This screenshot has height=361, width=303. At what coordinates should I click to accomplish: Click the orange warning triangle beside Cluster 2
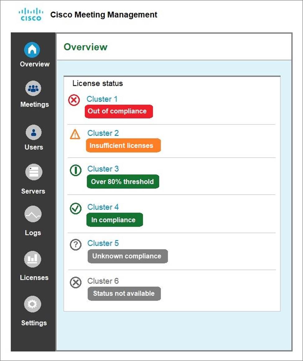click(75, 135)
